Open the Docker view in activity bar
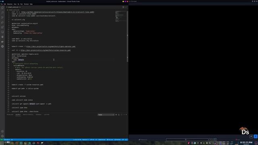The width and height of the screenshot is (258, 145). coord(2,41)
